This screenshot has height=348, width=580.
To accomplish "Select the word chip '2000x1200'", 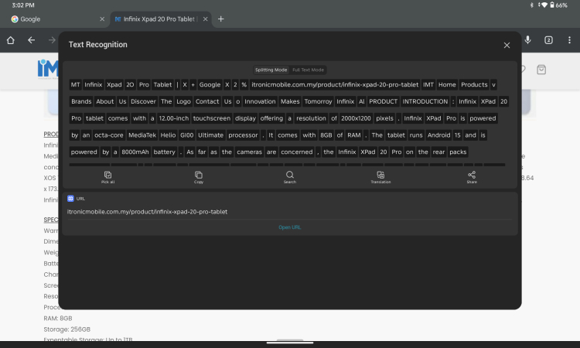I will (x=356, y=118).
